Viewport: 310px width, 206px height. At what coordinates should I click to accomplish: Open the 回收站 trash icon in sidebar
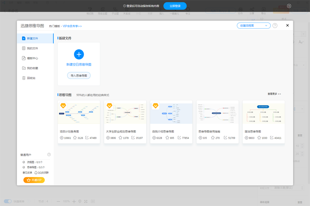coord(24,78)
